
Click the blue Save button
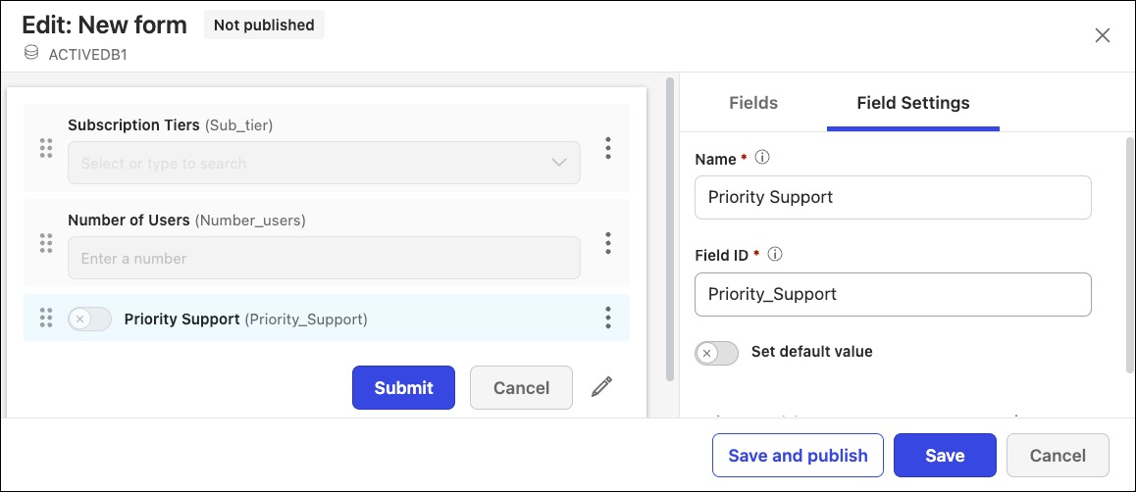pyautogui.click(x=945, y=455)
